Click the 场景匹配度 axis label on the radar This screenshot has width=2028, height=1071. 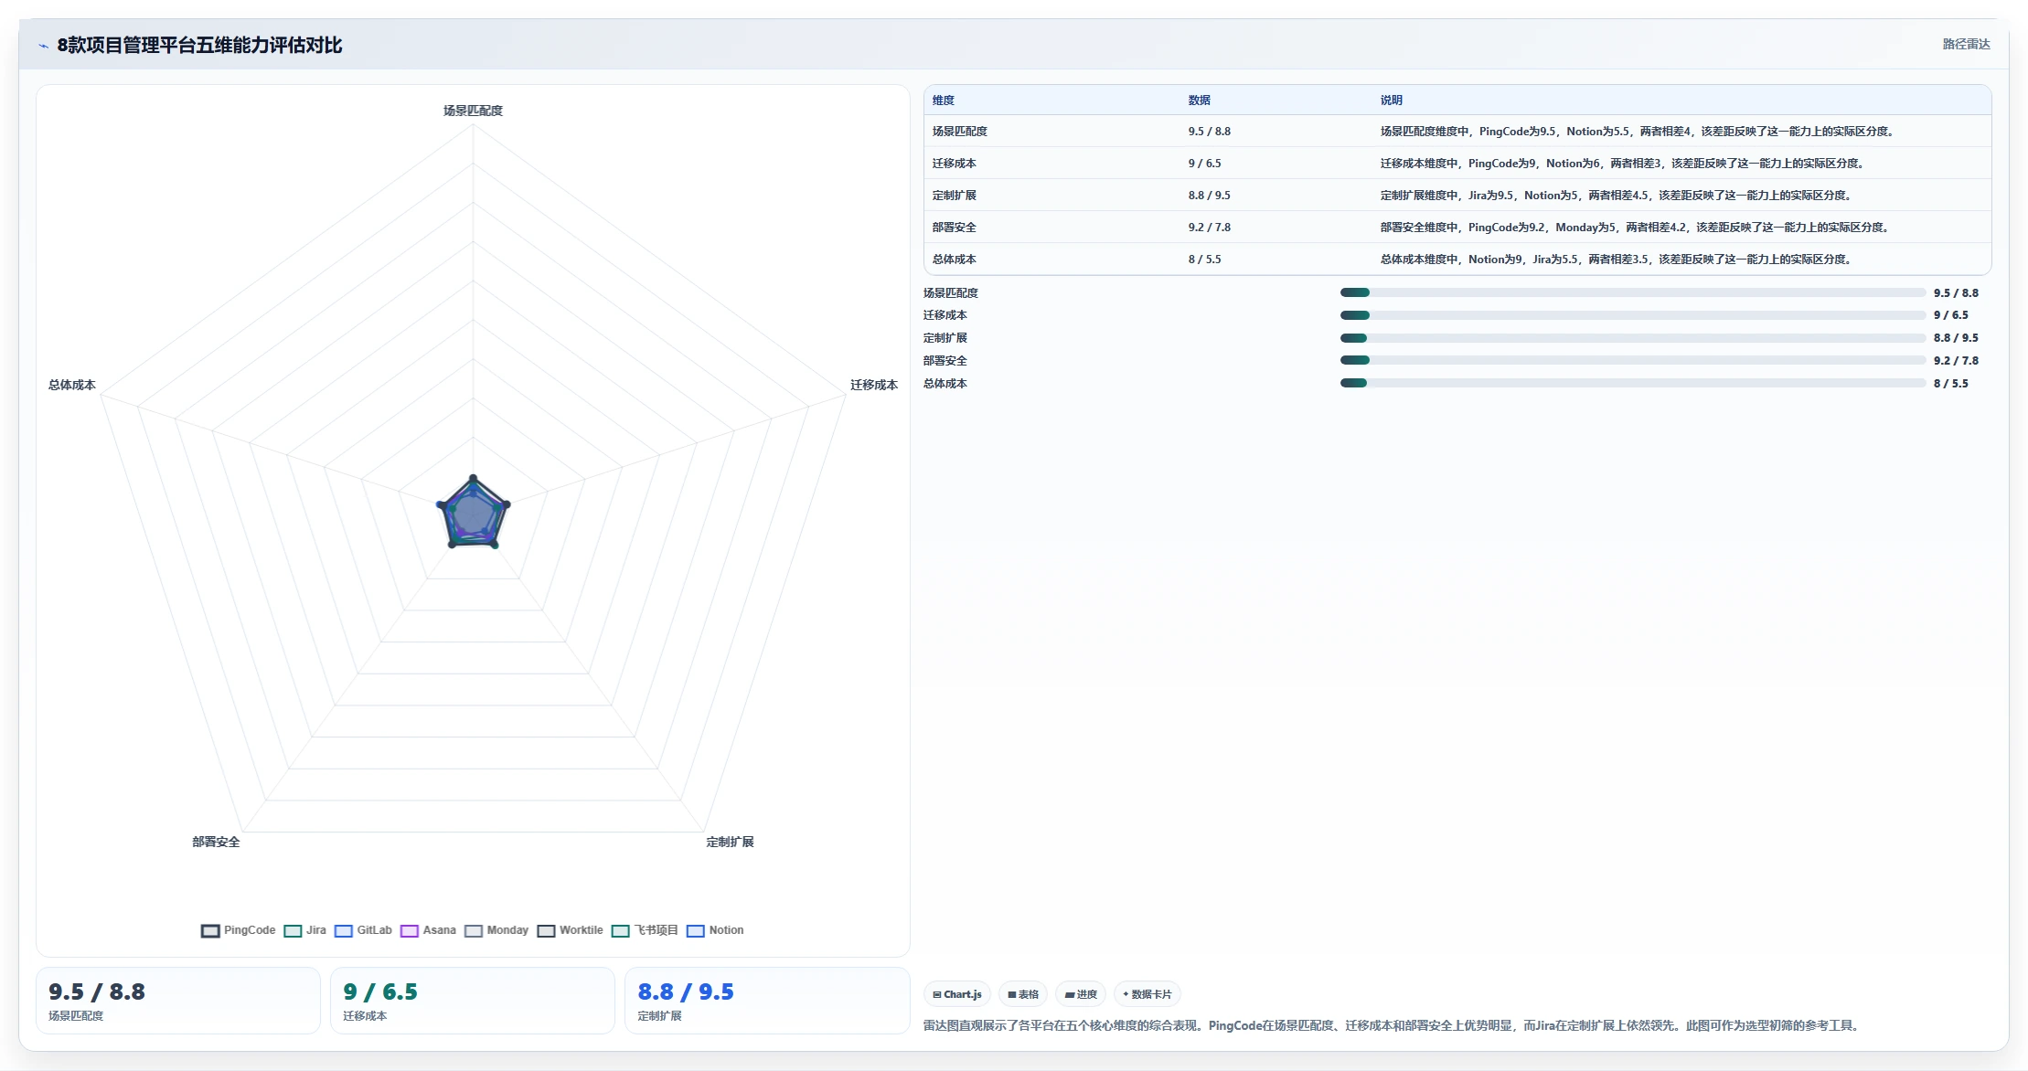(473, 111)
